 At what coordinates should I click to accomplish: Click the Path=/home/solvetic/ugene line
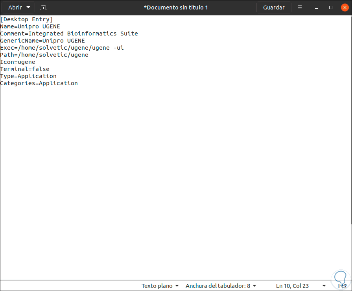click(44, 55)
